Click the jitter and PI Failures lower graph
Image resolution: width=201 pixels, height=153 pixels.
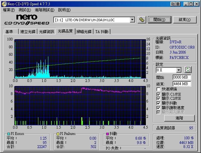[80, 106]
